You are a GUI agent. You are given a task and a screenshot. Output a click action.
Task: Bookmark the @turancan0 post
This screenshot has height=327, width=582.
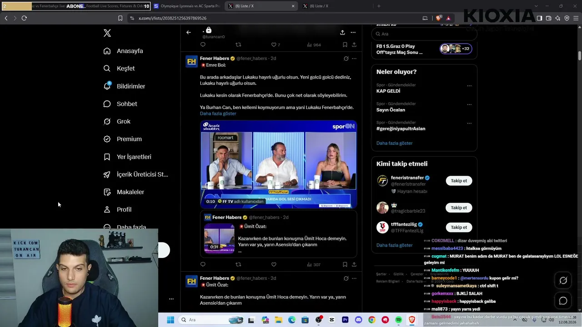pos(345,45)
